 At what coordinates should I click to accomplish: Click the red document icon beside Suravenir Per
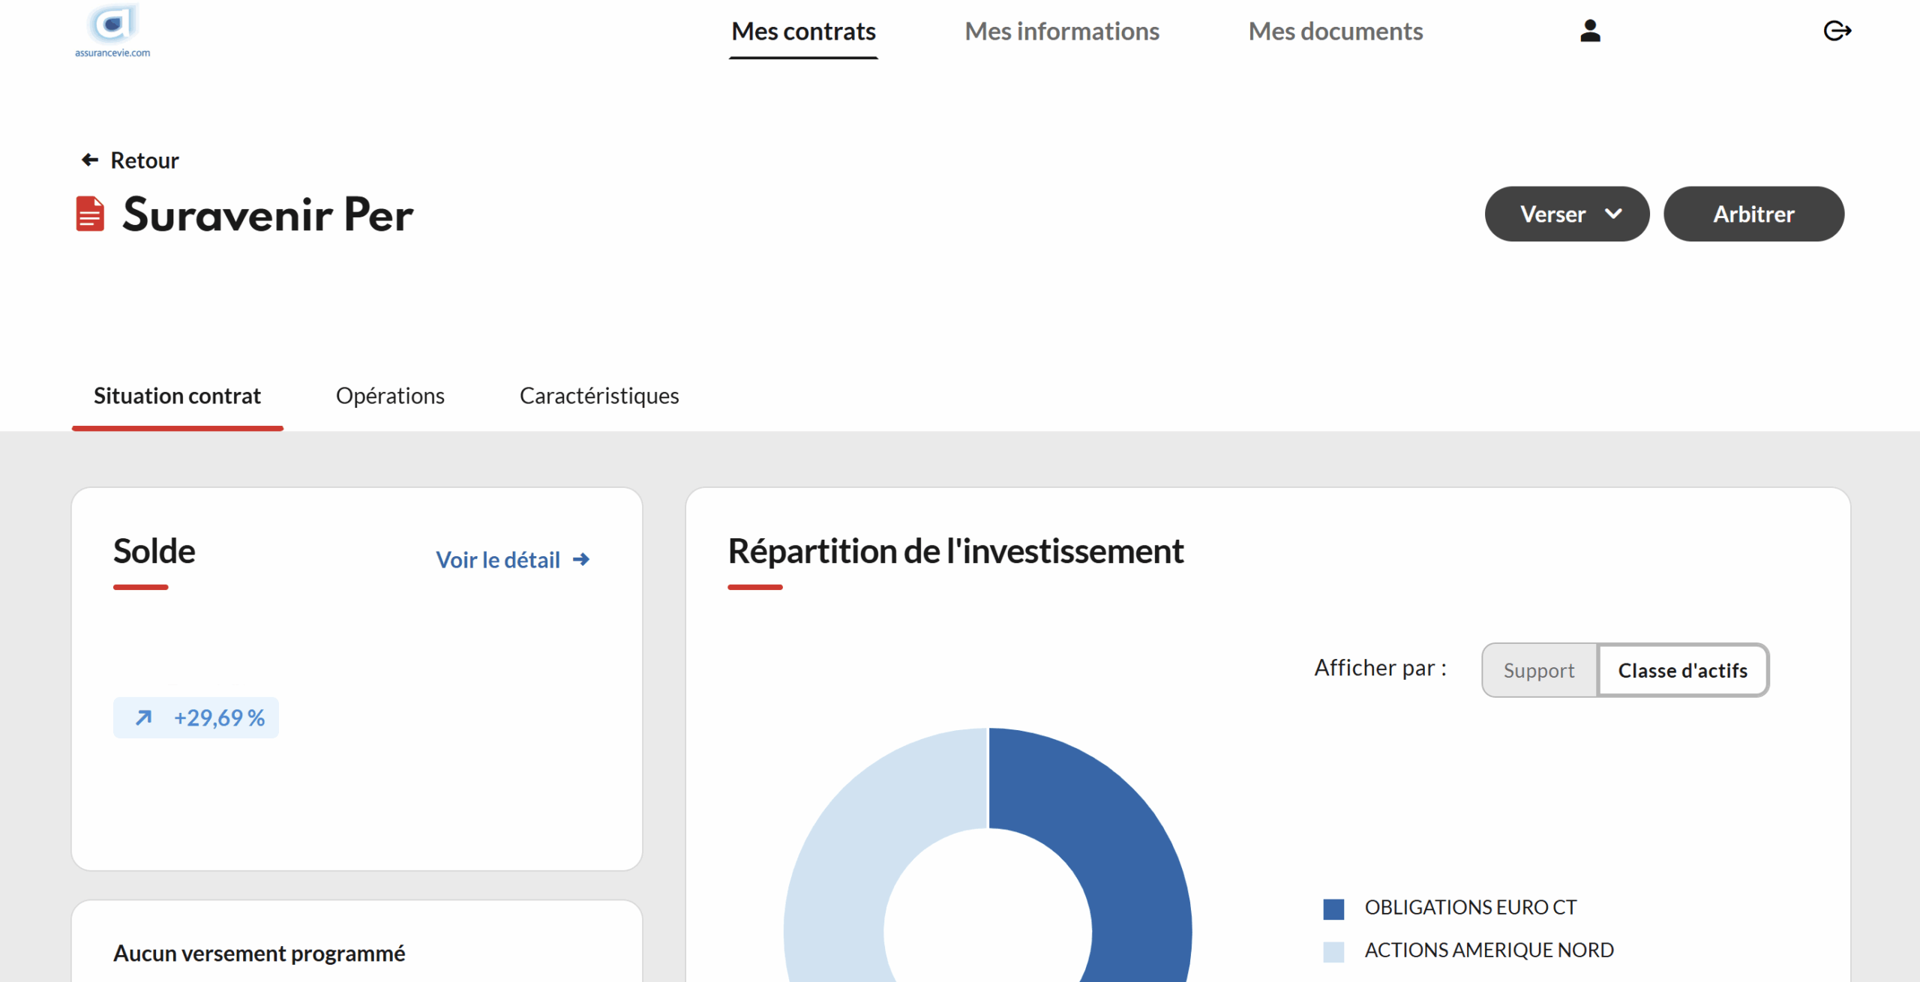point(89,214)
